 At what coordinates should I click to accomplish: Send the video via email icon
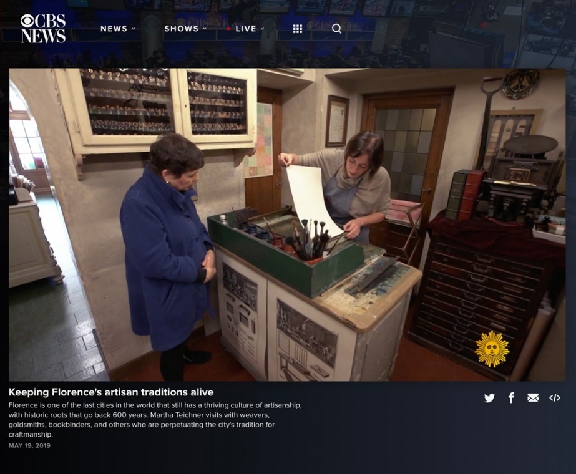click(x=533, y=398)
